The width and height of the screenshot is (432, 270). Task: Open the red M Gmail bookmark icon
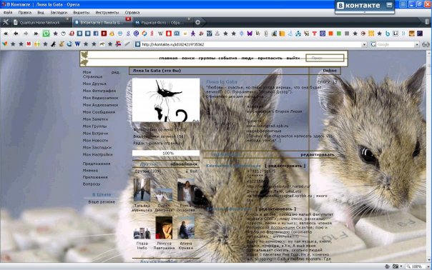click(x=29, y=44)
